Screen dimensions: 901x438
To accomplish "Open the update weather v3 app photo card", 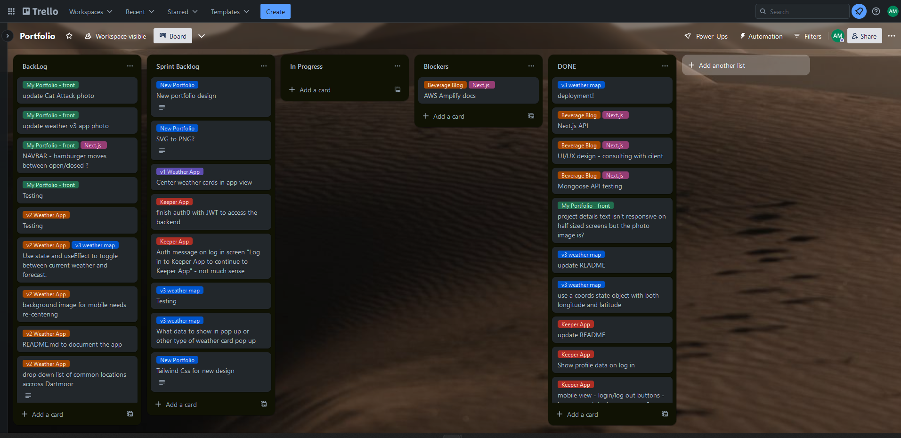I will point(77,121).
